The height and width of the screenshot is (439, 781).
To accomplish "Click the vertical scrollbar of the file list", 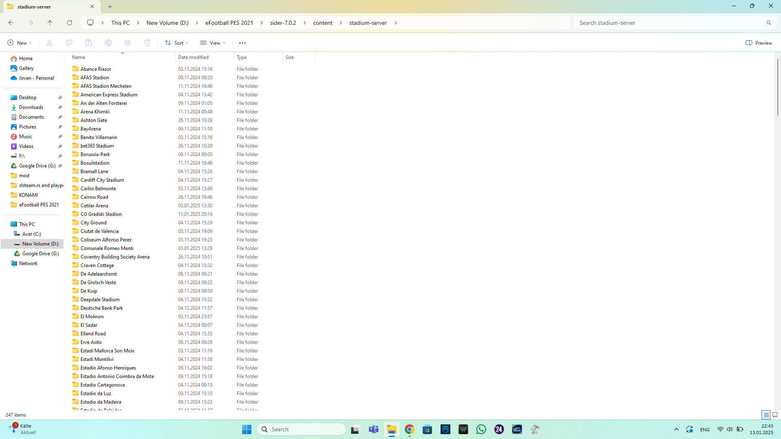I will (x=777, y=87).
